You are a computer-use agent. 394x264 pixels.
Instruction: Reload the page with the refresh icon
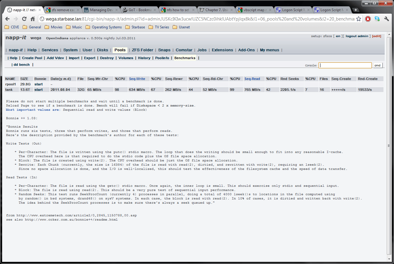pos(24,19)
